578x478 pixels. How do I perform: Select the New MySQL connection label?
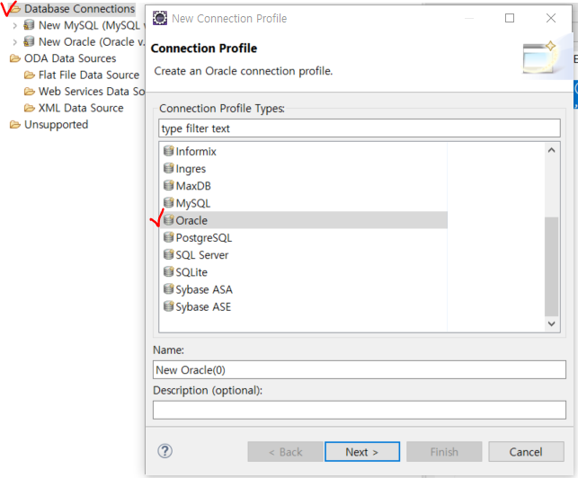tap(92, 25)
